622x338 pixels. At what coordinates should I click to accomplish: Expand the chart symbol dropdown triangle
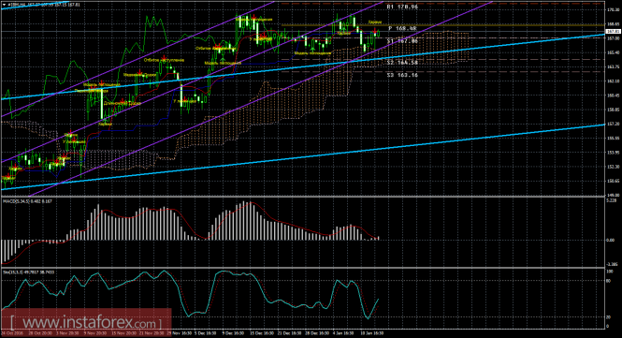click(5, 5)
